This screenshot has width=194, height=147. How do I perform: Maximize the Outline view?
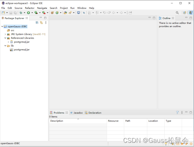191,18
